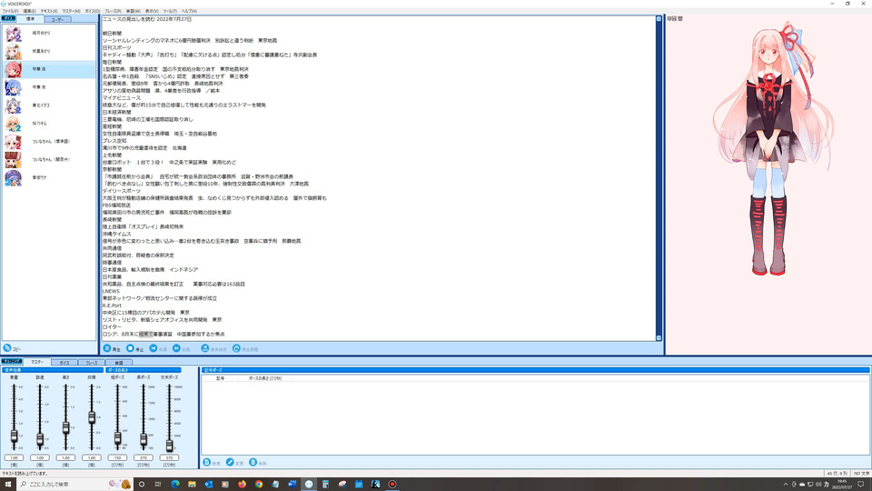The image size is (872, 491).
Task: Click the マイナビニュース line in editor
Action: click(x=122, y=98)
